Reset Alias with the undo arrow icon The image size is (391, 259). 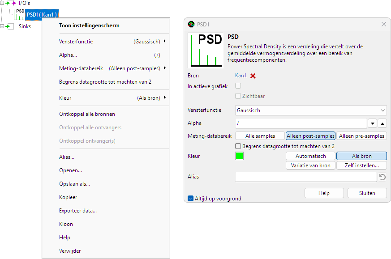click(382, 177)
